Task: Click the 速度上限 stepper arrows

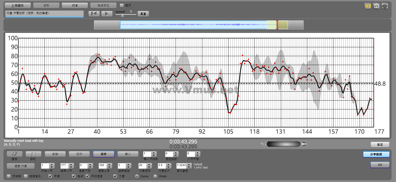Action: pos(109,166)
